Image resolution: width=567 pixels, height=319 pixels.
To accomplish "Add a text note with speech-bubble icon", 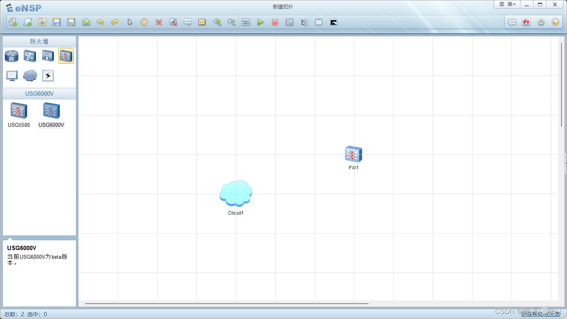I will [x=188, y=22].
